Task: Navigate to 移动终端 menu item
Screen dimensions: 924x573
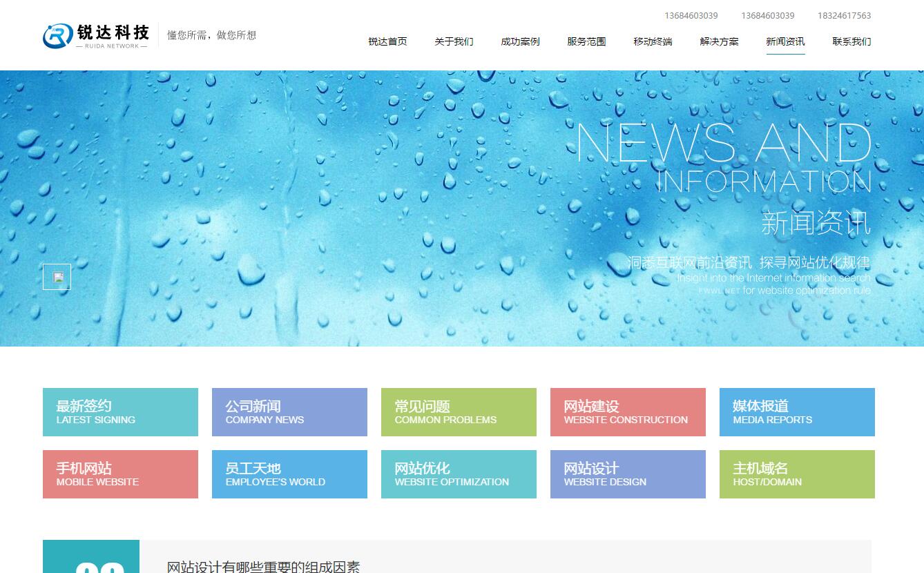Action: 653,41
